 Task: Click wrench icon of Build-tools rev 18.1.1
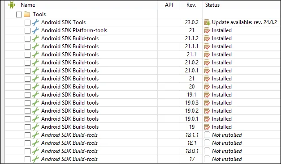pos(35,135)
